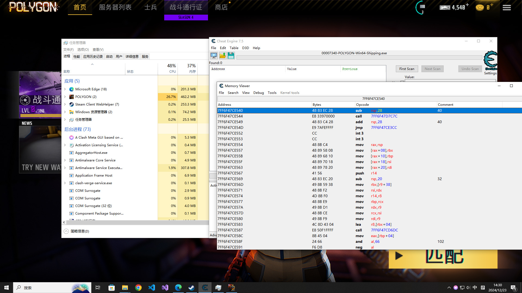Viewport: 522px width, 293px height.
Task: Click the Undo Scan button
Action: [470, 69]
